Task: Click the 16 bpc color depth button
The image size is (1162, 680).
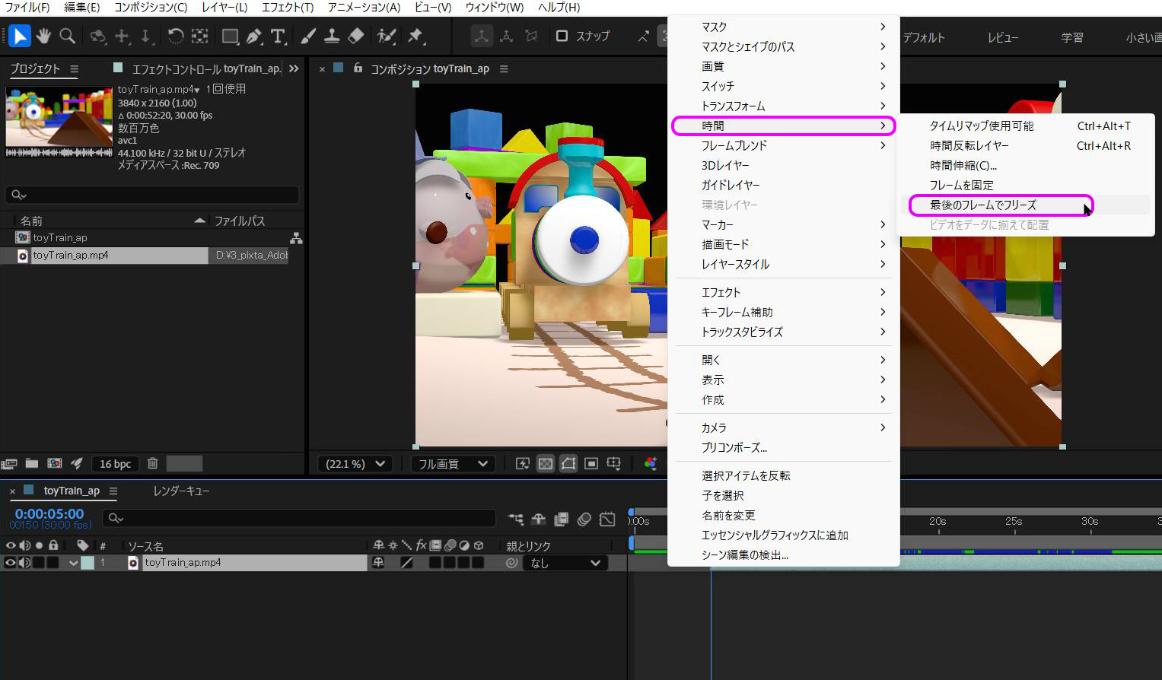Action: pyautogui.click(x=115, y=463)
